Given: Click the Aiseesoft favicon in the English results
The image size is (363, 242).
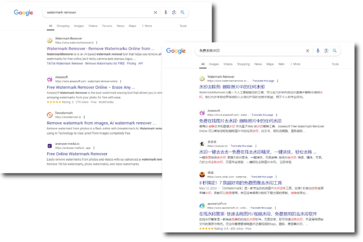Looking at the screenshot, I should pyautogui.click(x=49, y=79).
